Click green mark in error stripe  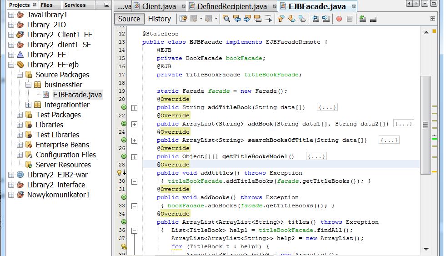(434, 139)
